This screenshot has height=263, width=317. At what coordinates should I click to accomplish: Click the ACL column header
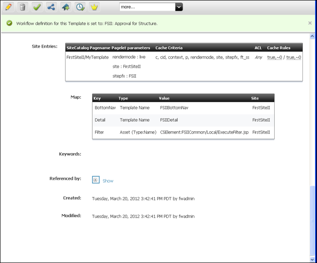[258, 48]
